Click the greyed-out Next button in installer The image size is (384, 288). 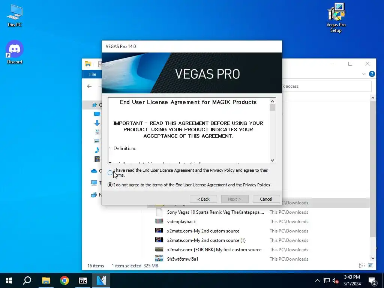pos(235,199)
